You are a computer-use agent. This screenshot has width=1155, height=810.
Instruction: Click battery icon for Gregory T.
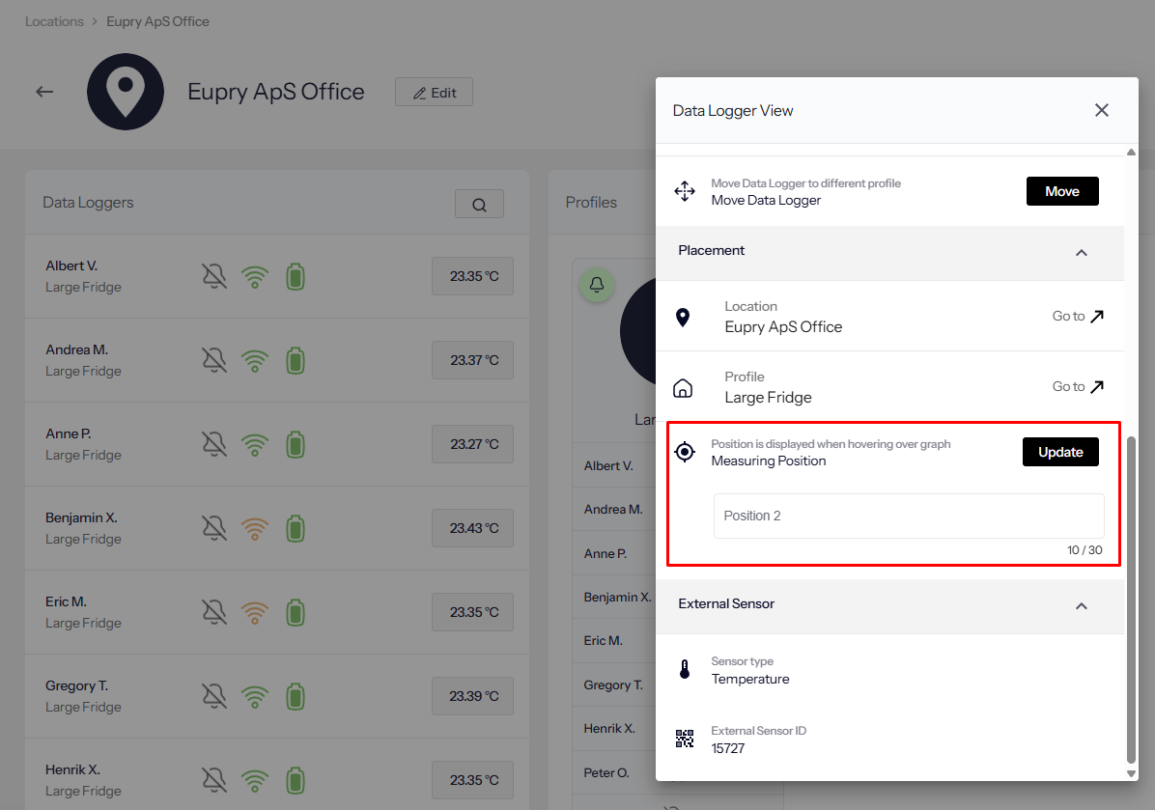click(296, 697)
